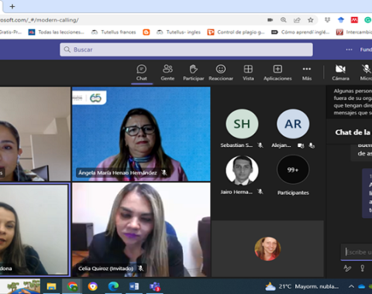Show hidden system tray icons
Viewport: 372px width, 294px height.
click(x=351, y=286)
